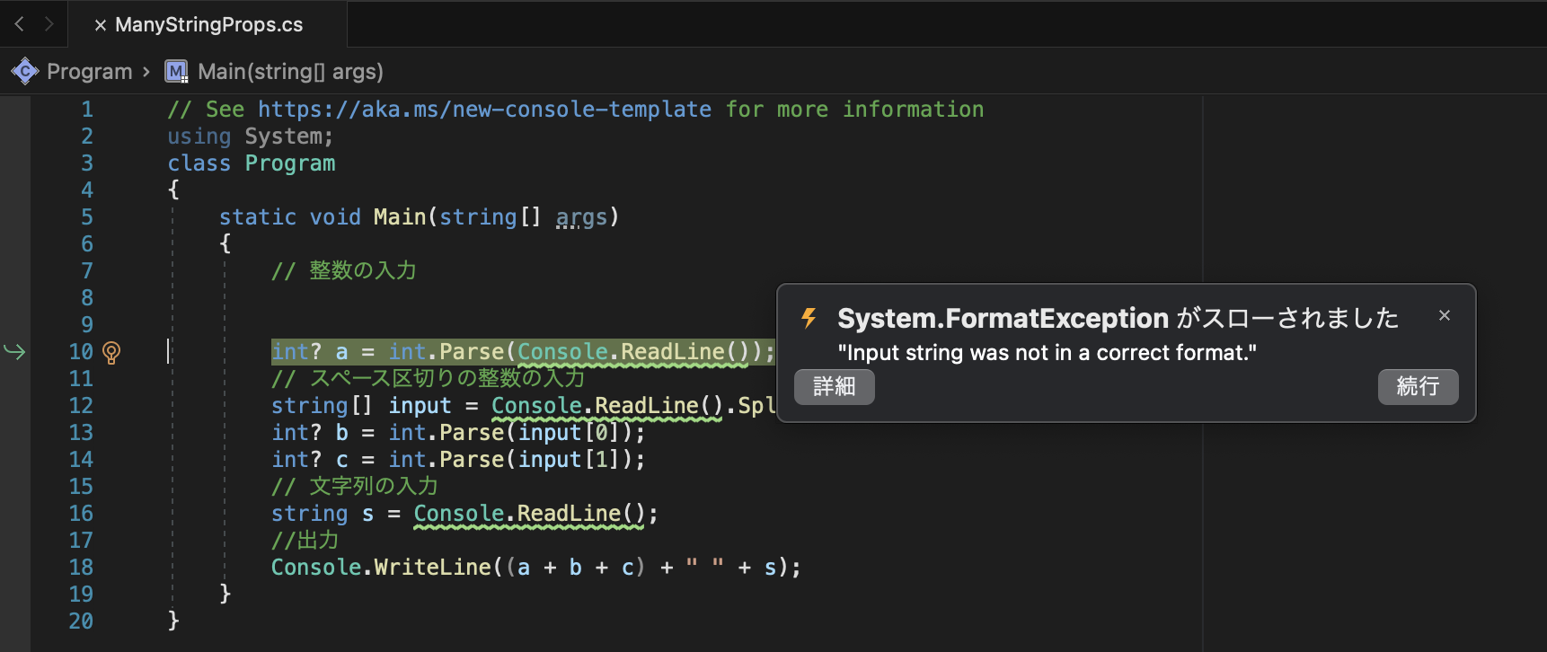
Task: Click the '//出力' comment on line 17
Action: coord(305,541)
